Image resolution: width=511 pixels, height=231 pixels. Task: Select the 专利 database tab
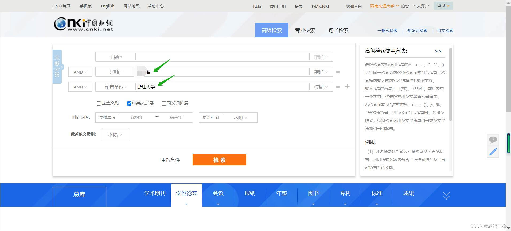pyautogui.click(x=345, y=193)
